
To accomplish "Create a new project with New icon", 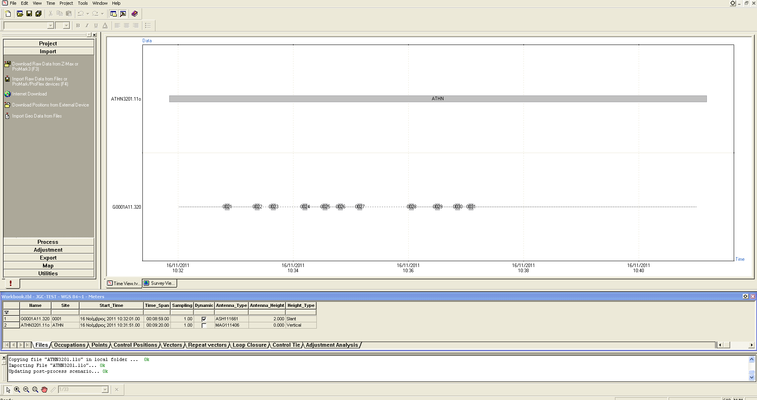I will point(8,14).
